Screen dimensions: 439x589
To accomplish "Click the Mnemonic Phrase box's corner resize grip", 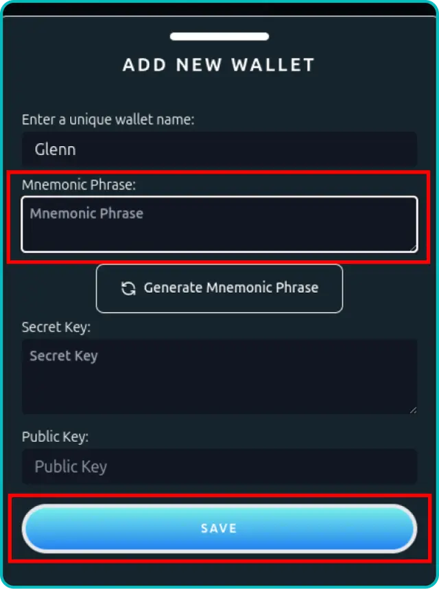I will [x=413, y=248].
